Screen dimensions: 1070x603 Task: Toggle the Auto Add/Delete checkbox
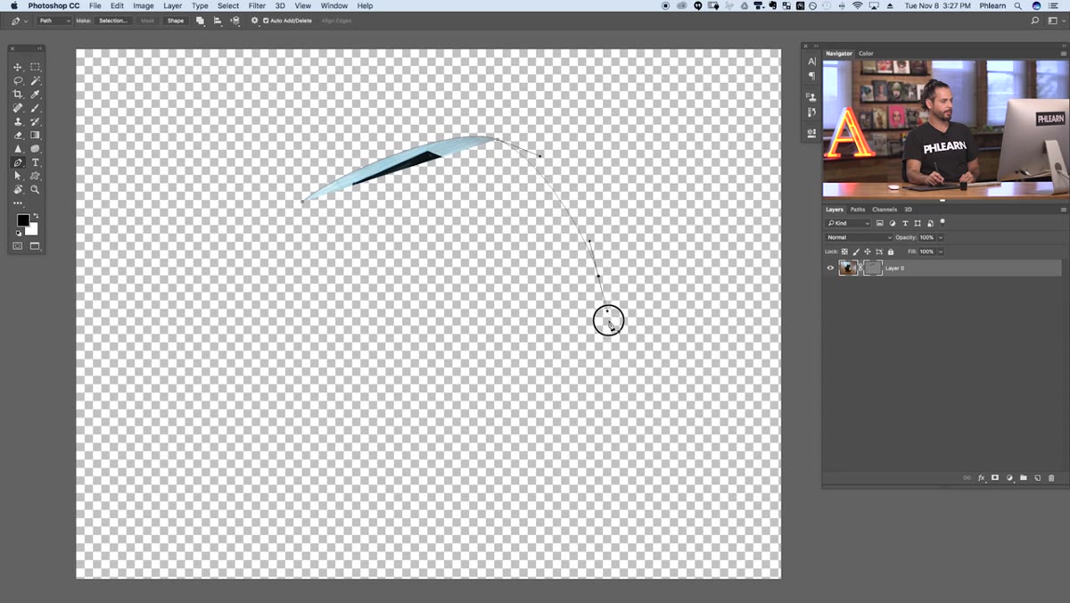click(x=266, y=21)
